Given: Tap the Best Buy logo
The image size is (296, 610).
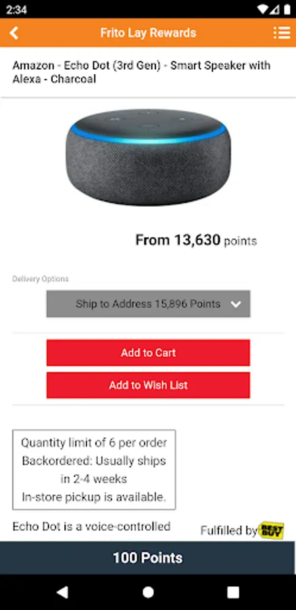Looking at the screenshot, I should click(x=271, y=530).
